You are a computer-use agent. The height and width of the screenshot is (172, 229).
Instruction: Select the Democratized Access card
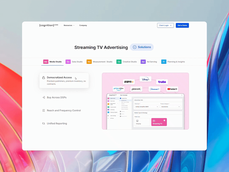pyautogui.click(x=64, y=81)
